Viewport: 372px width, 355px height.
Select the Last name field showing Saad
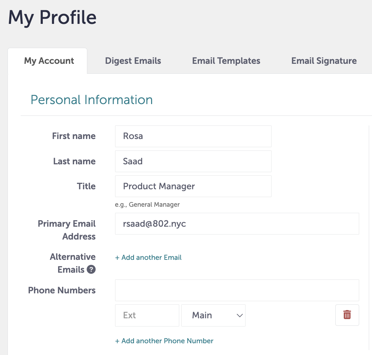tap(193, 161)
